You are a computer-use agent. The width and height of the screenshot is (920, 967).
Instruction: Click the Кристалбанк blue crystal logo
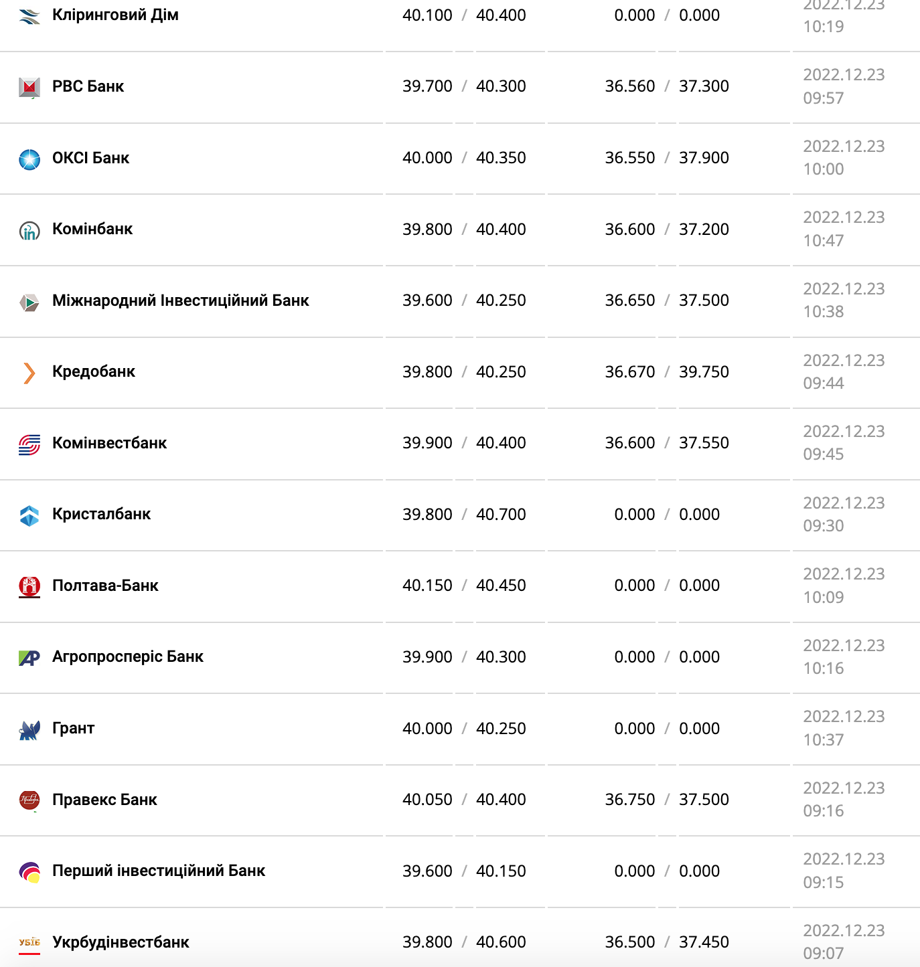tap(29, 515)
